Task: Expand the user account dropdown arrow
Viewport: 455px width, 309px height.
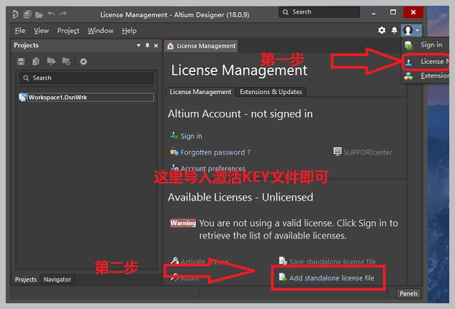Action: click(418, 30)
